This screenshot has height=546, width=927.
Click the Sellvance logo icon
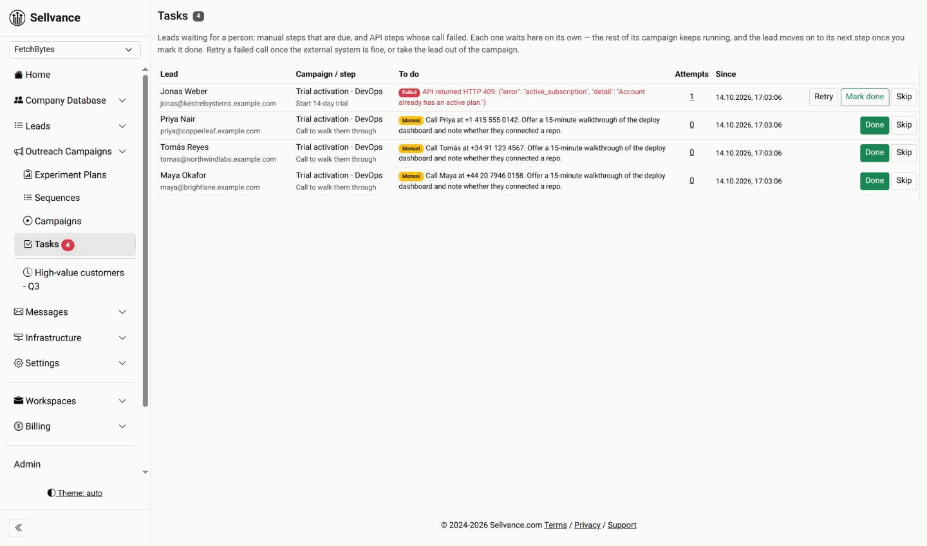pos(17,18)
